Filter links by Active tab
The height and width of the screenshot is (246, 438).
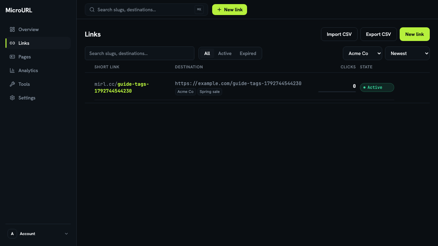(x=225, y=53)
